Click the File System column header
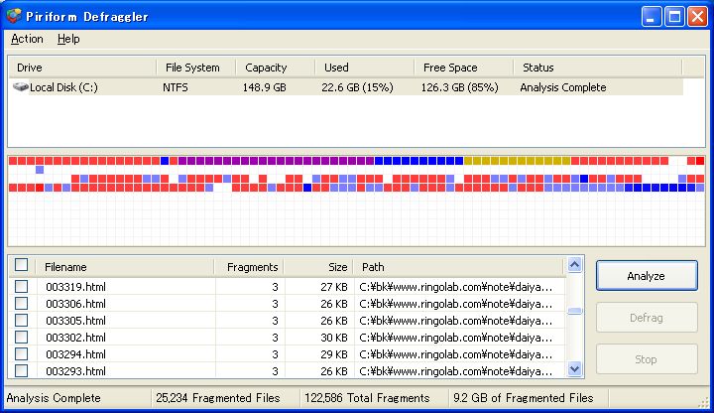 (195, 68)
